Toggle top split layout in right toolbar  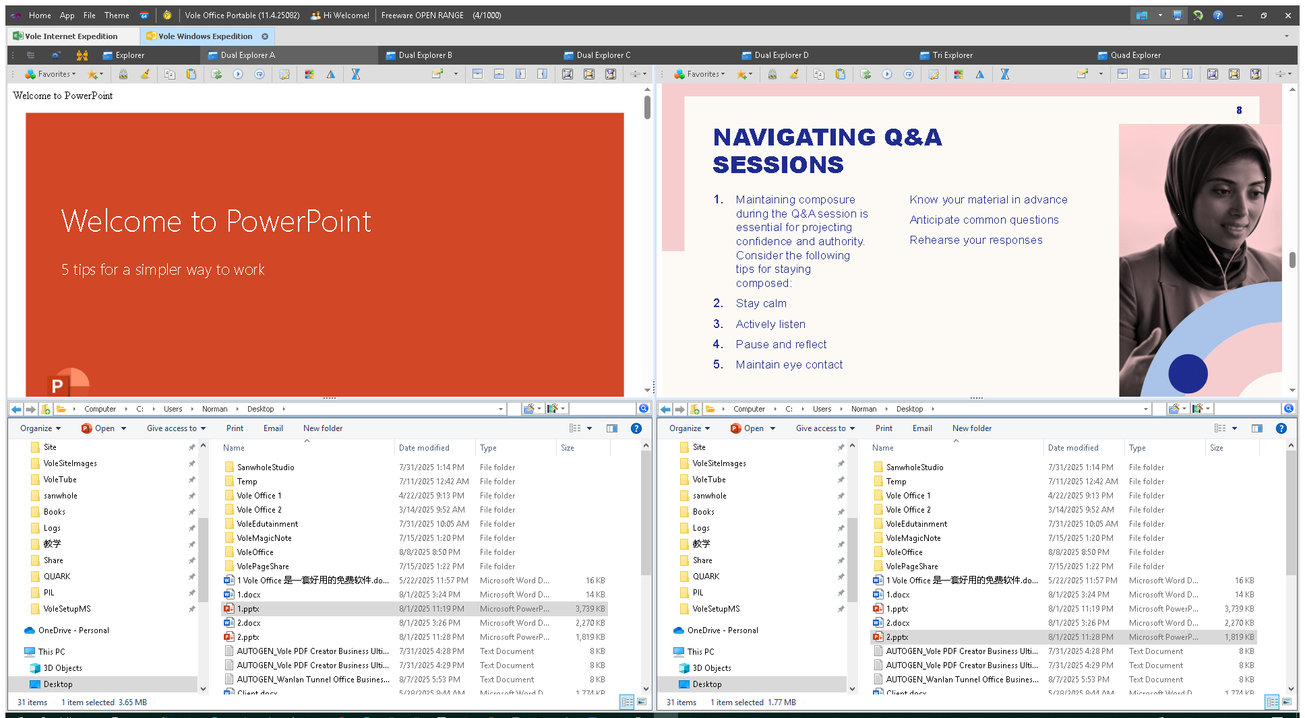click(x=1122, y=74)
